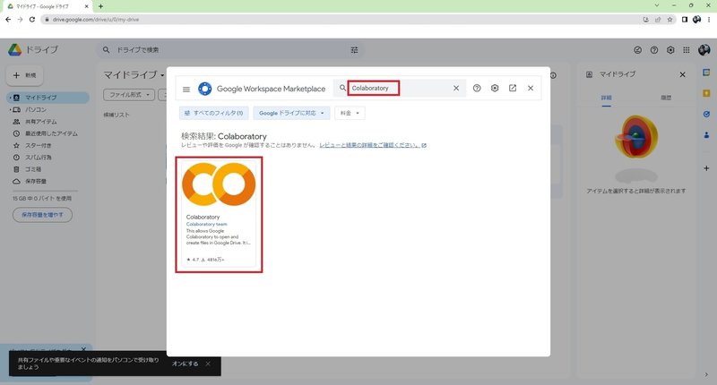This screenshot has height=385, width=717.
Task: Open Drive search options icon
Action: click(354, 50)
